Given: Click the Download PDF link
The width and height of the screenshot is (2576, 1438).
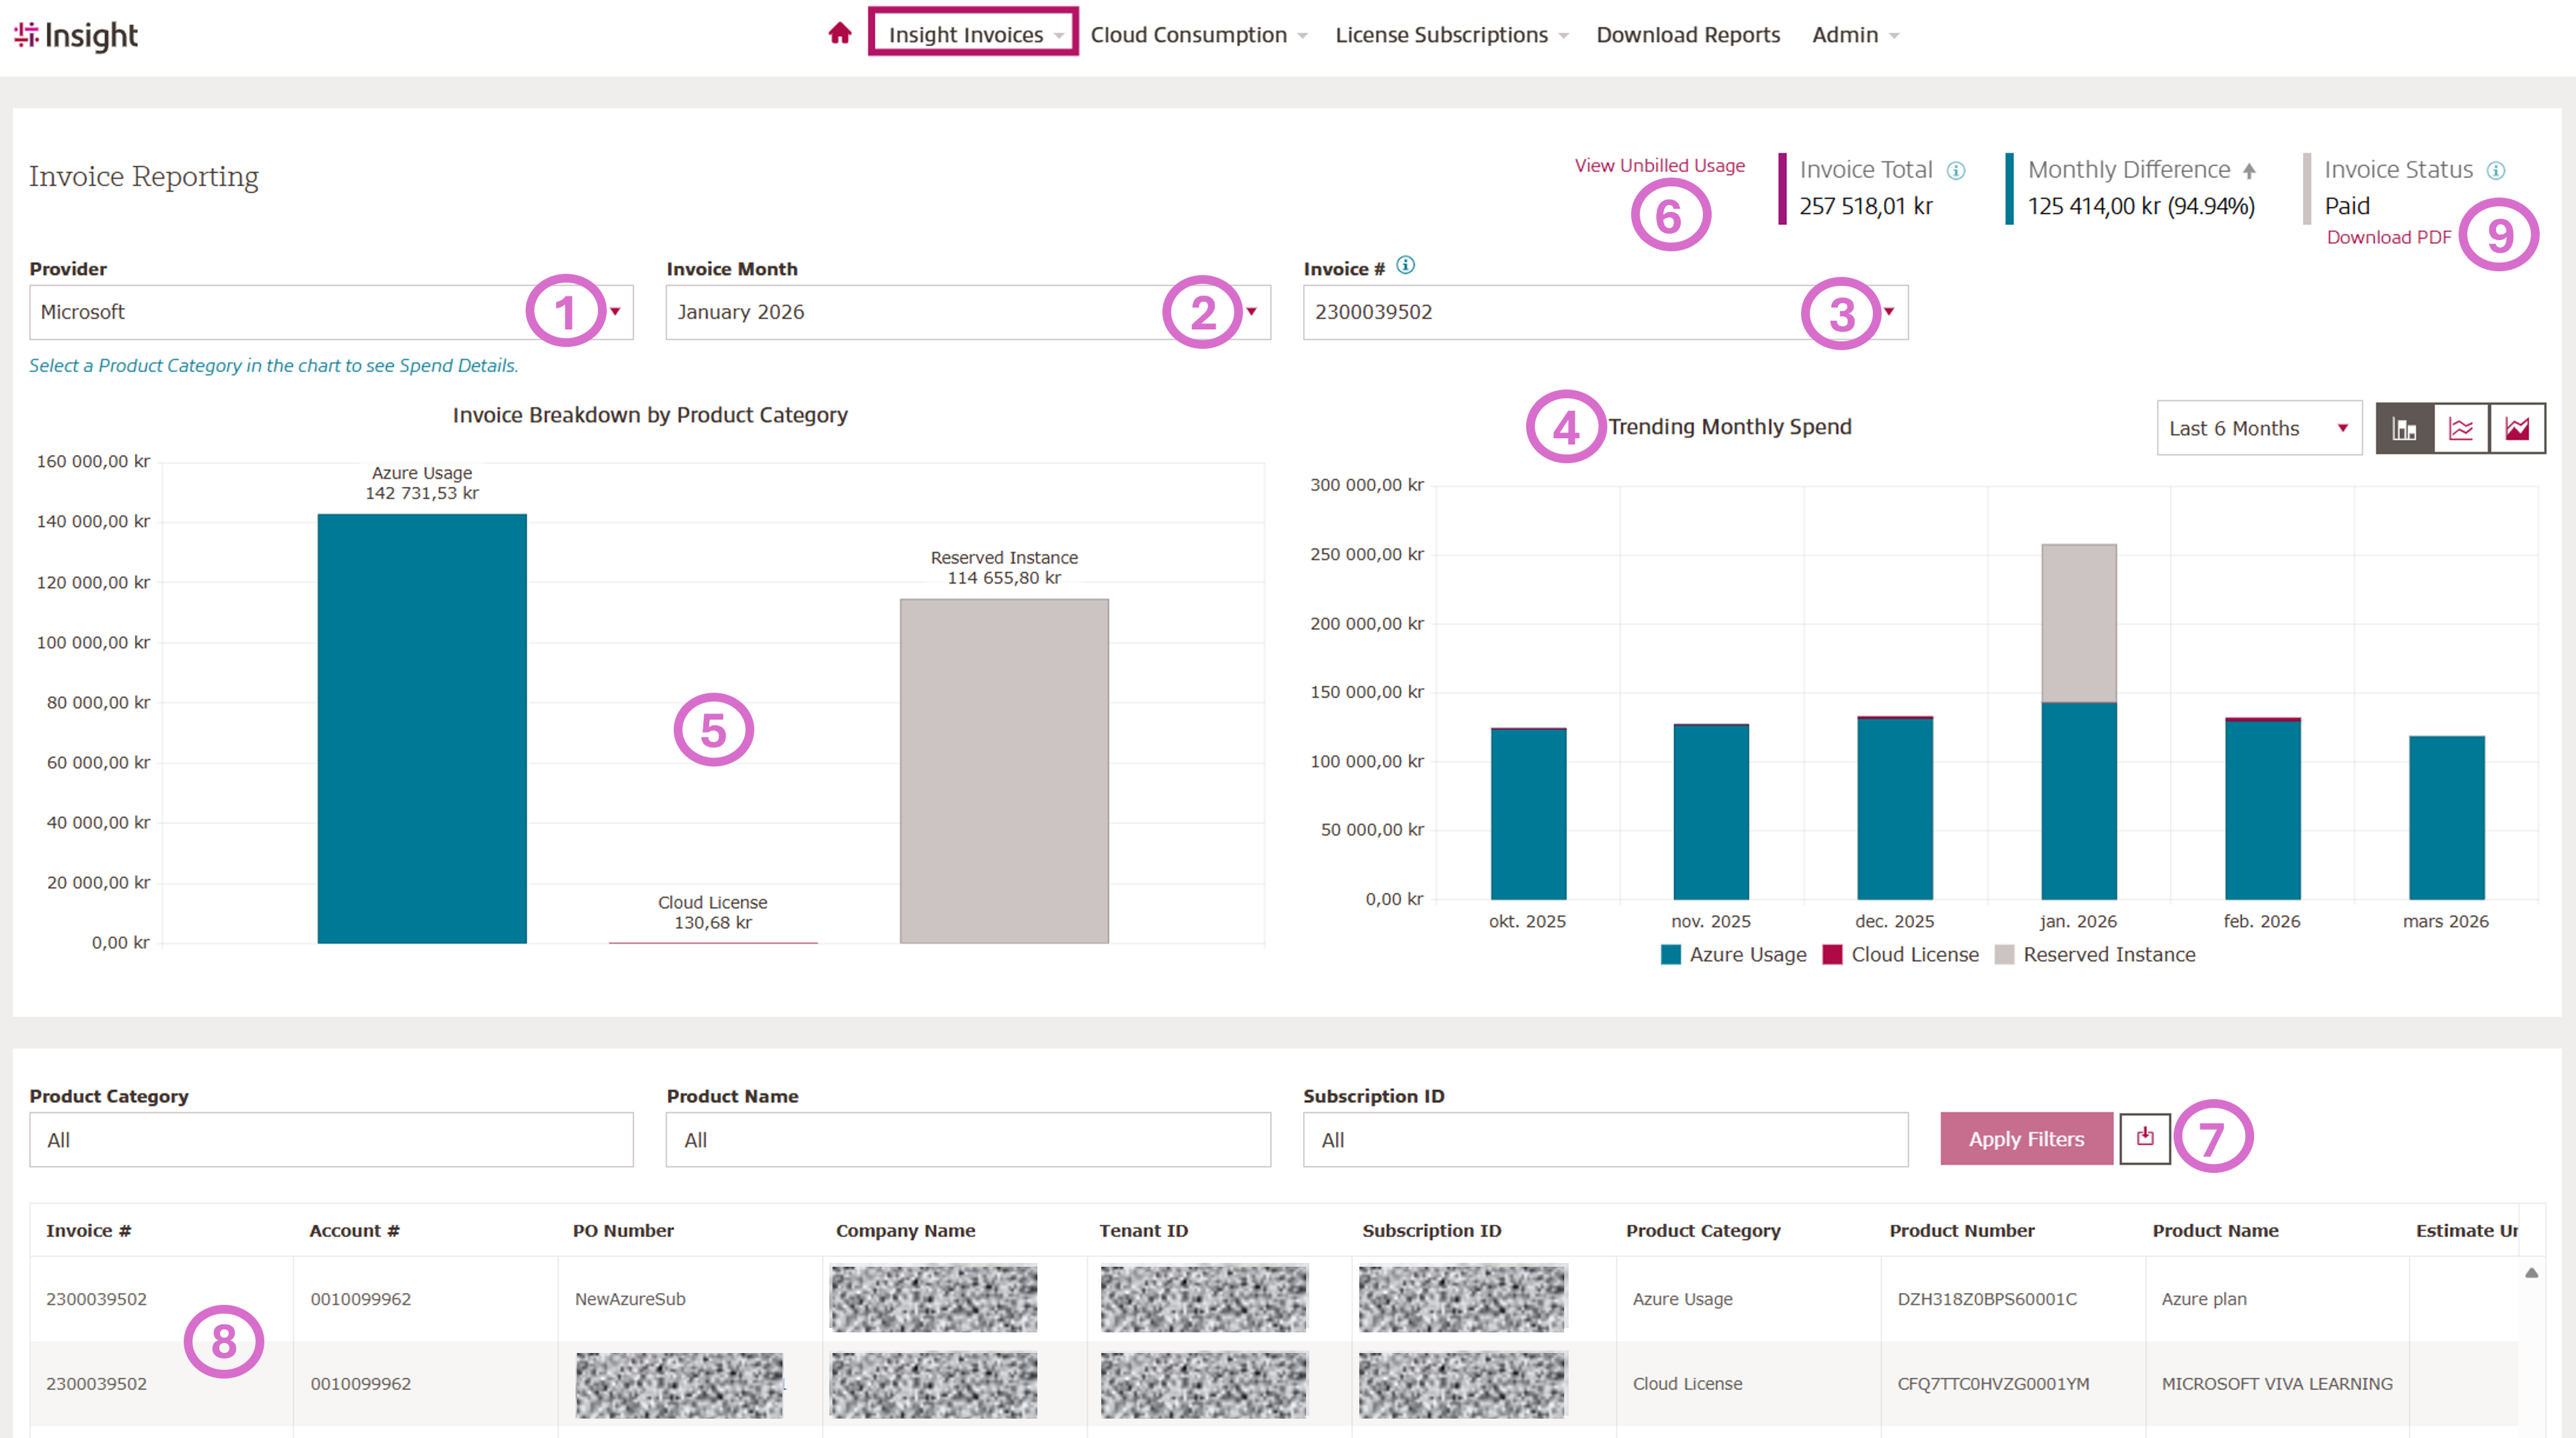Looking at the screenshot, I should tap(2388, 237).
